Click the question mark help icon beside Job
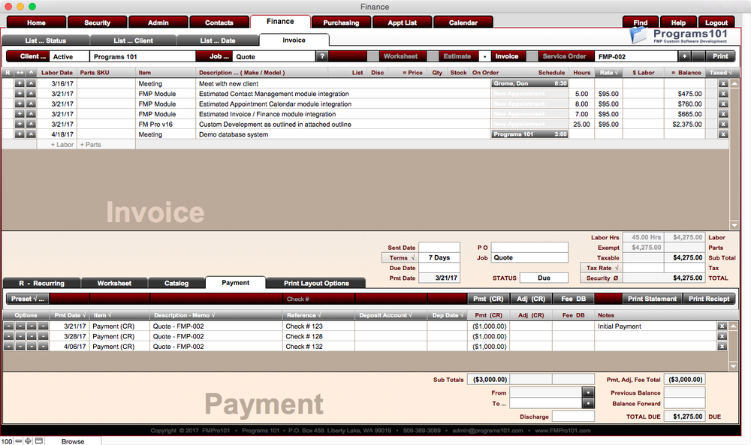 pos(322,56)
